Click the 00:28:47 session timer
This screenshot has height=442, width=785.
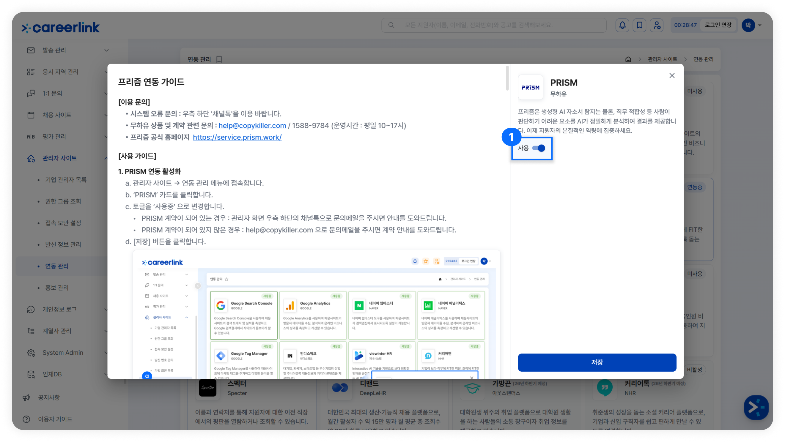click(x=685, y=25)
